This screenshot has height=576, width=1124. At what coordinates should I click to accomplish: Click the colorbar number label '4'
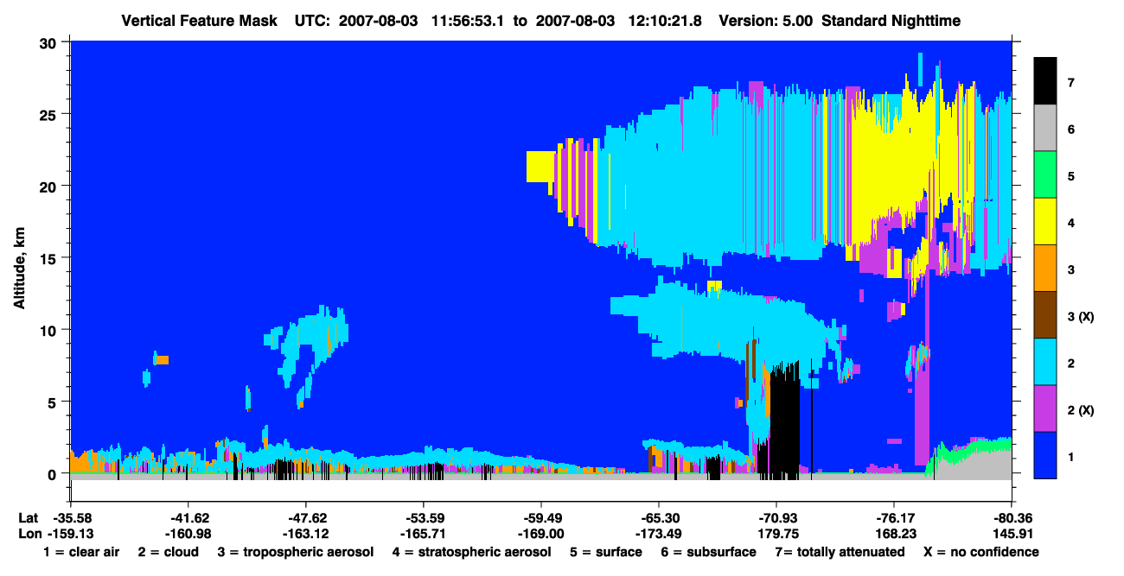click(1070, 222)
